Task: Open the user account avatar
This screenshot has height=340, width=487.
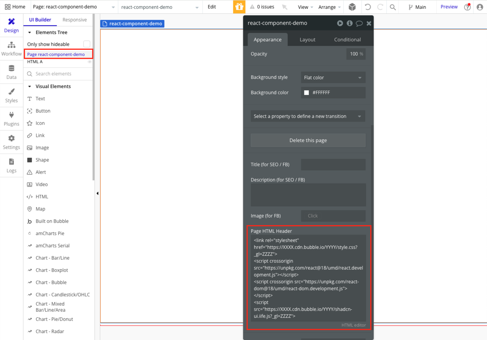Action: 480,7
